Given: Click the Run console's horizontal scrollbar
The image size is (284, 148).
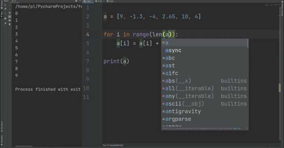Looking at the screenshot, I should pos(24,146).
